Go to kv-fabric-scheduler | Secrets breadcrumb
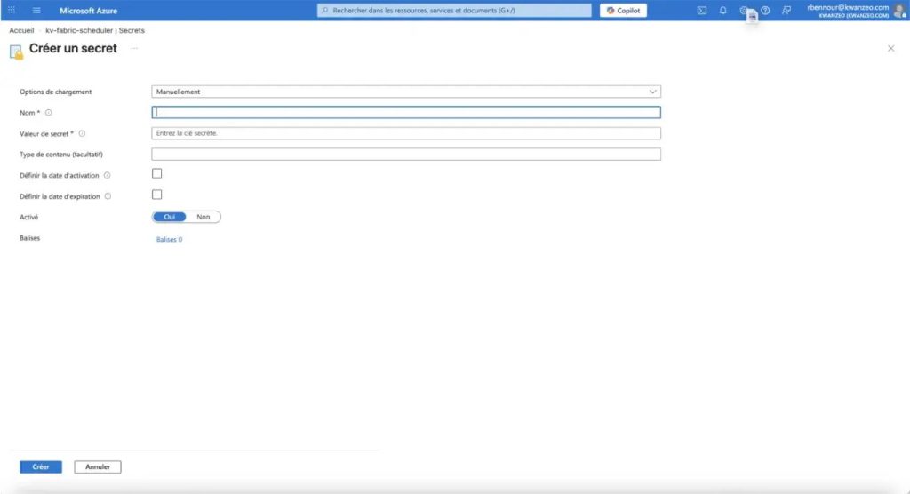910x494 pixels. (95, 30)
